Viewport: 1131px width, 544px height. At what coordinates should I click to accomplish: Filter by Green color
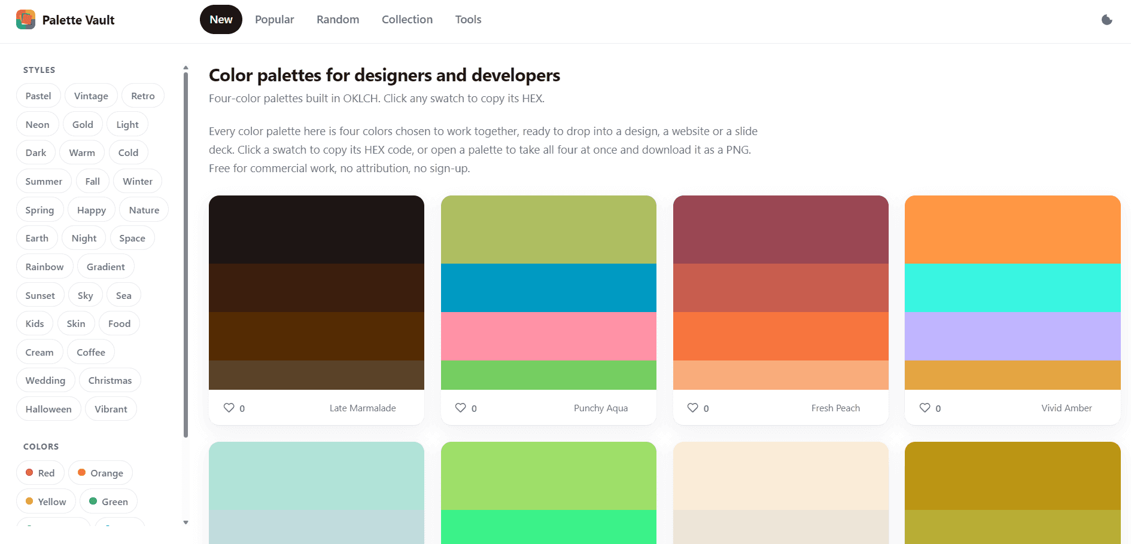(109, 502)
